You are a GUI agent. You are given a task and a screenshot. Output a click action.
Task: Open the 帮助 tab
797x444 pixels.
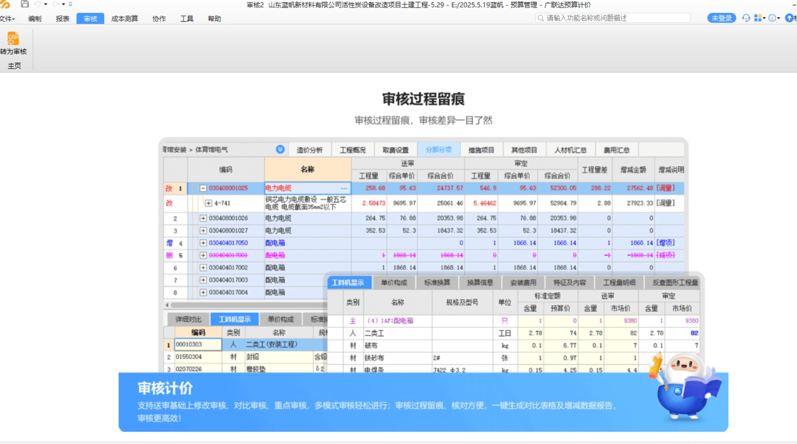(215, 19)
